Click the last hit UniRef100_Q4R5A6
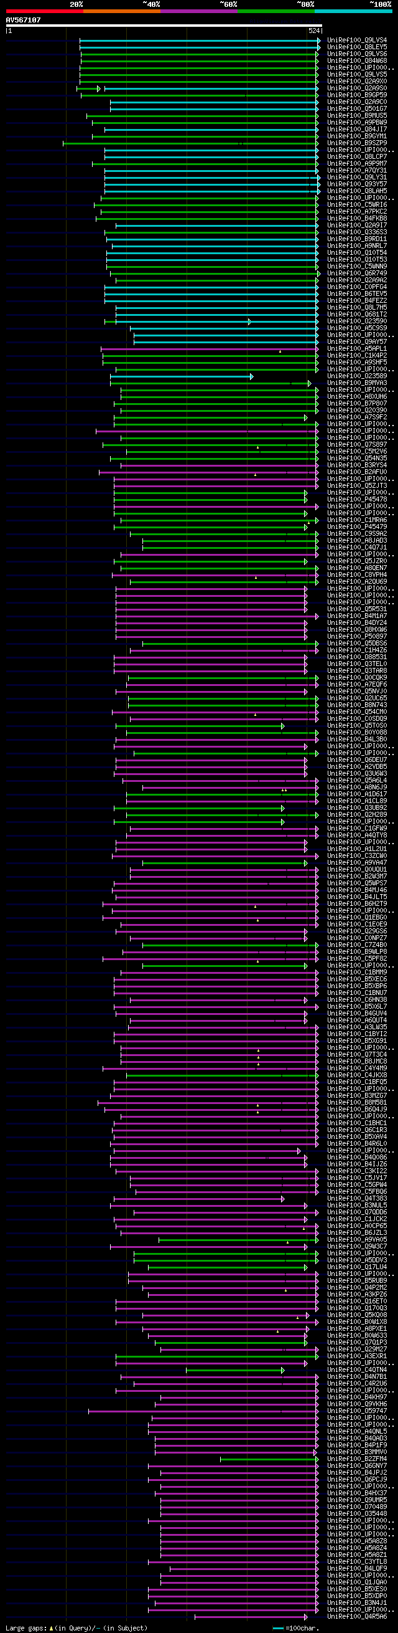 (x=357, y=1616)
